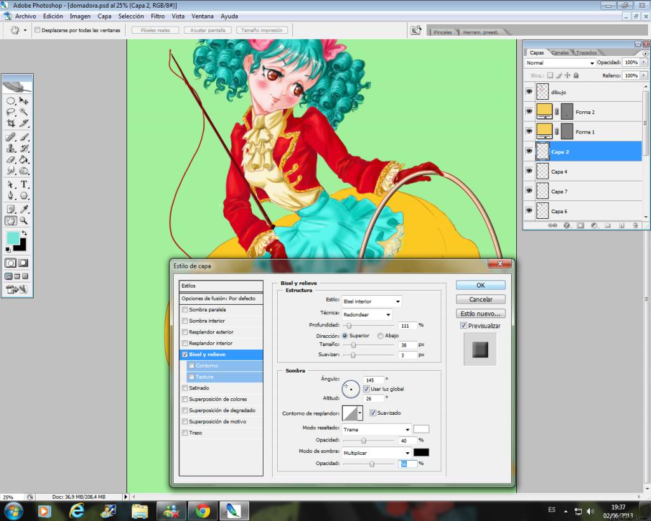Click the Estilo nuevo... button

point(481,314)
